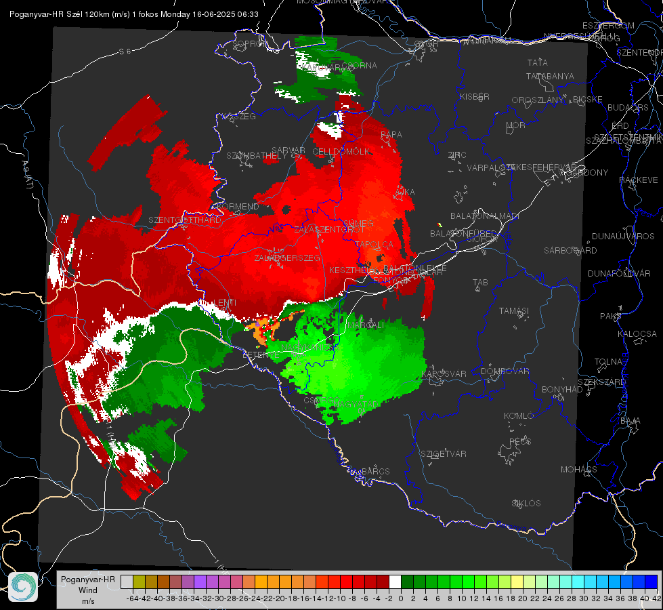
Task: Click the BAJA city label
Action: pyautogui.click(x=630, y=421)
